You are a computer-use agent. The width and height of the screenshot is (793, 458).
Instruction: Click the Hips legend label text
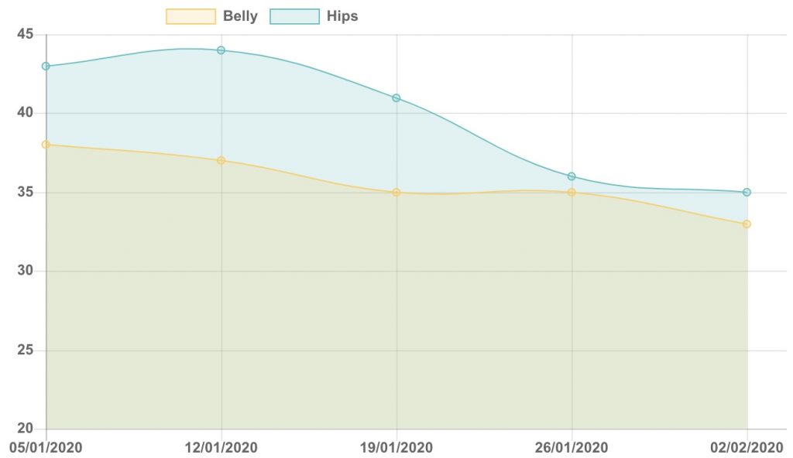[342, 16]
